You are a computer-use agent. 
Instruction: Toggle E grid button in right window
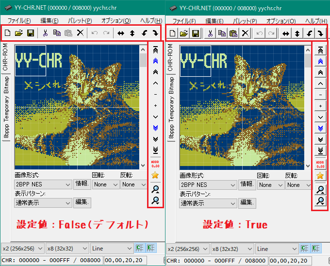point(316,249)
